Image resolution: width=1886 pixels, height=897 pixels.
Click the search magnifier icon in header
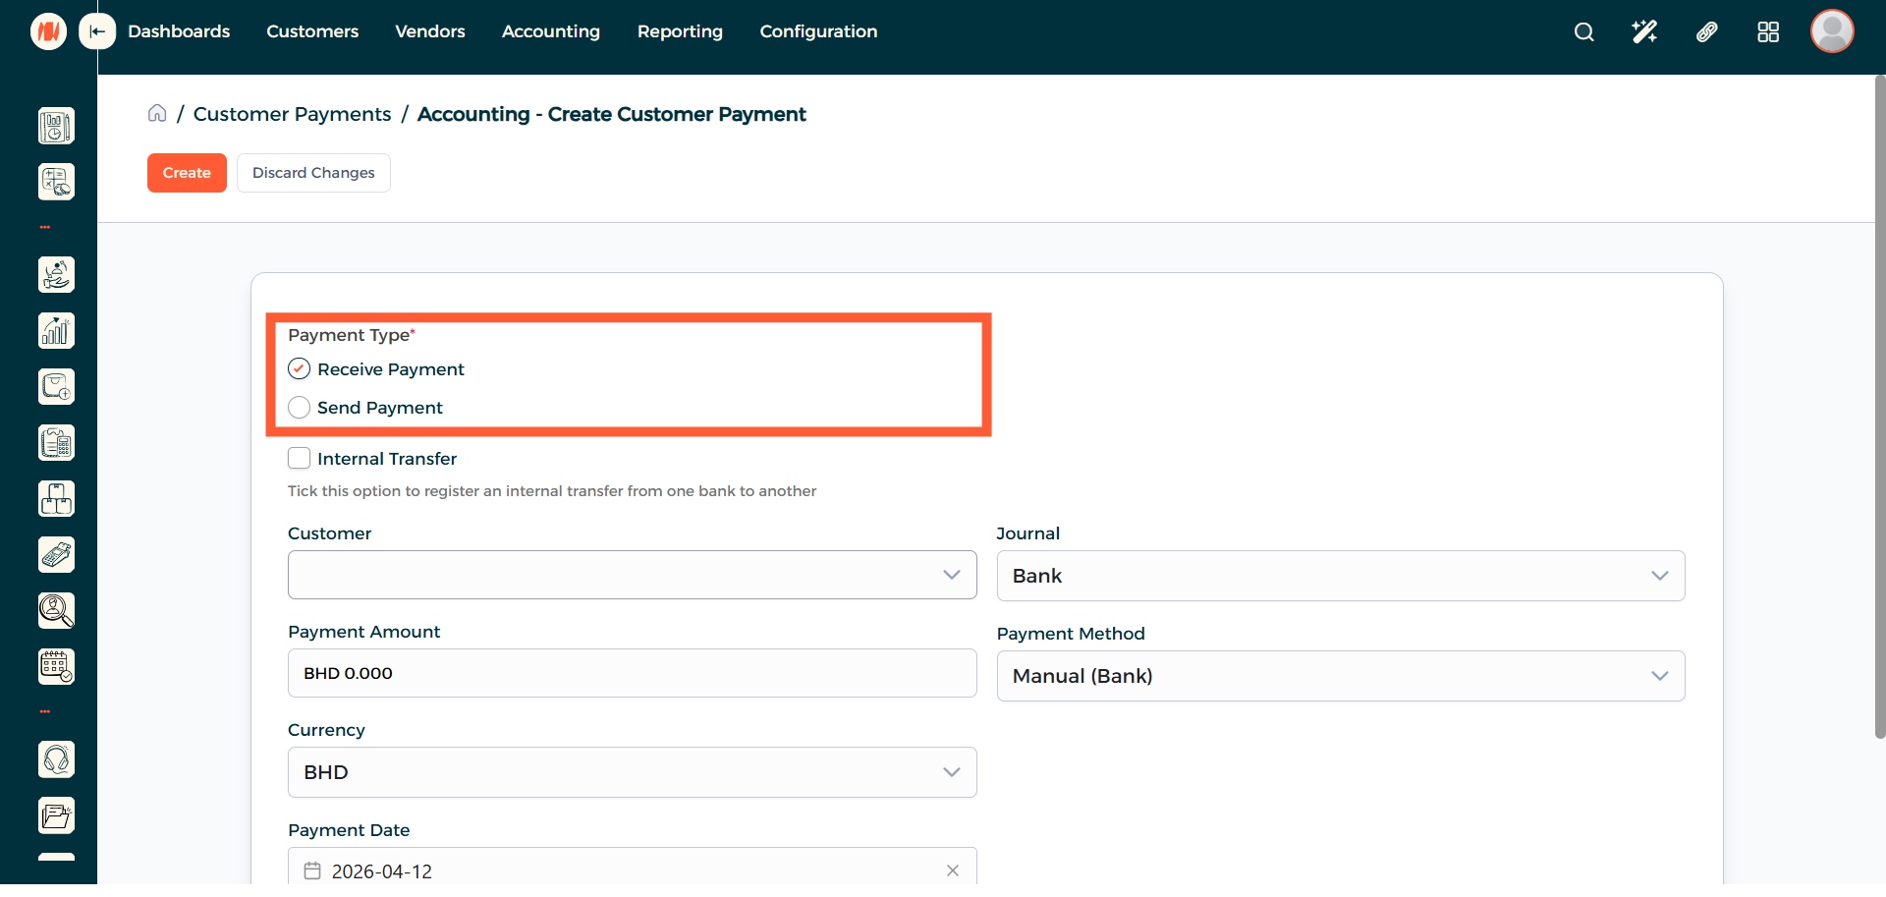click(x=1583, y=32)
